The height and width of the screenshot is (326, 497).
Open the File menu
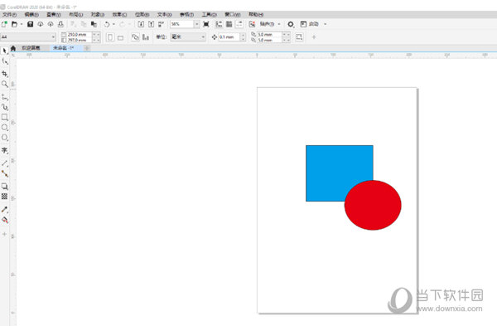(9, 15)
